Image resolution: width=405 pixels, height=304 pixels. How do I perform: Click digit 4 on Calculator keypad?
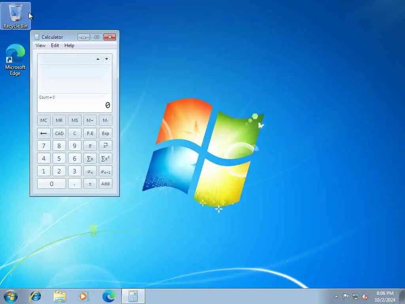pyautogui.click(x=44, y=158)
